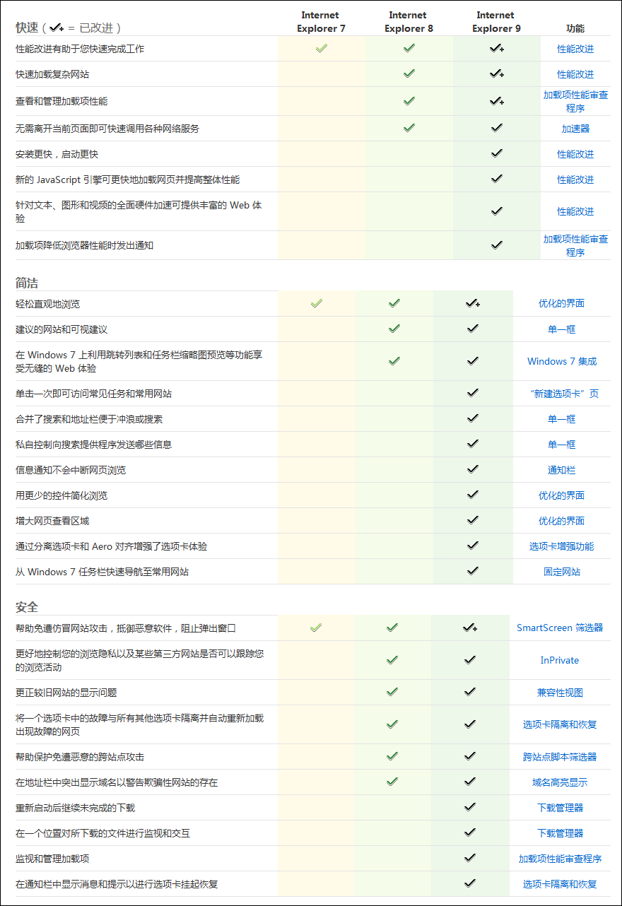Click IE9 improved checkmark in 帮助免遭仿冒网站攻击 row
The image size is (622, 906).
pos(470,628)
